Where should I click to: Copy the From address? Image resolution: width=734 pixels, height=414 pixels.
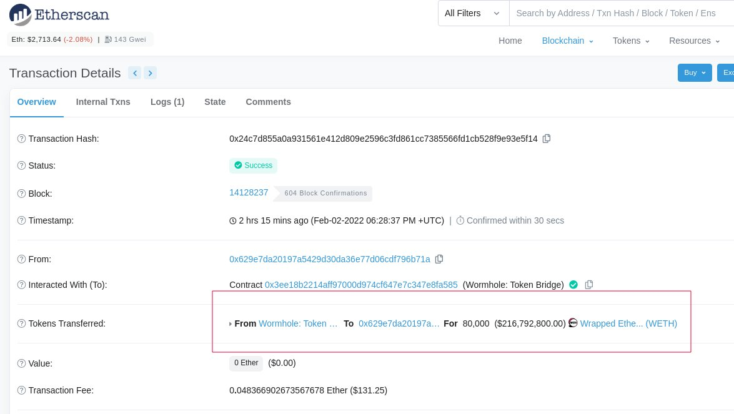[439, 259]
